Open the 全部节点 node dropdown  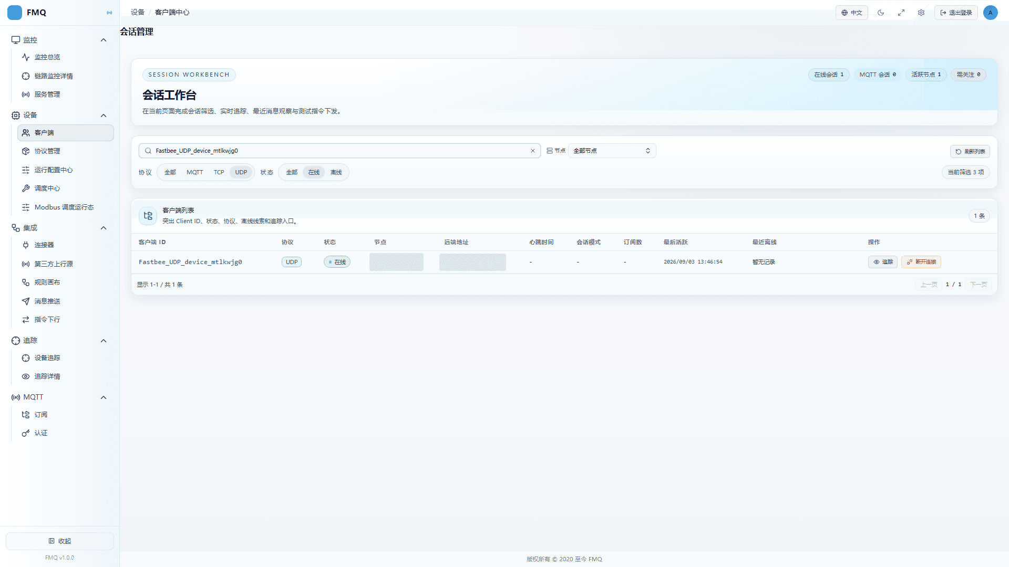[x=612, y=151]
